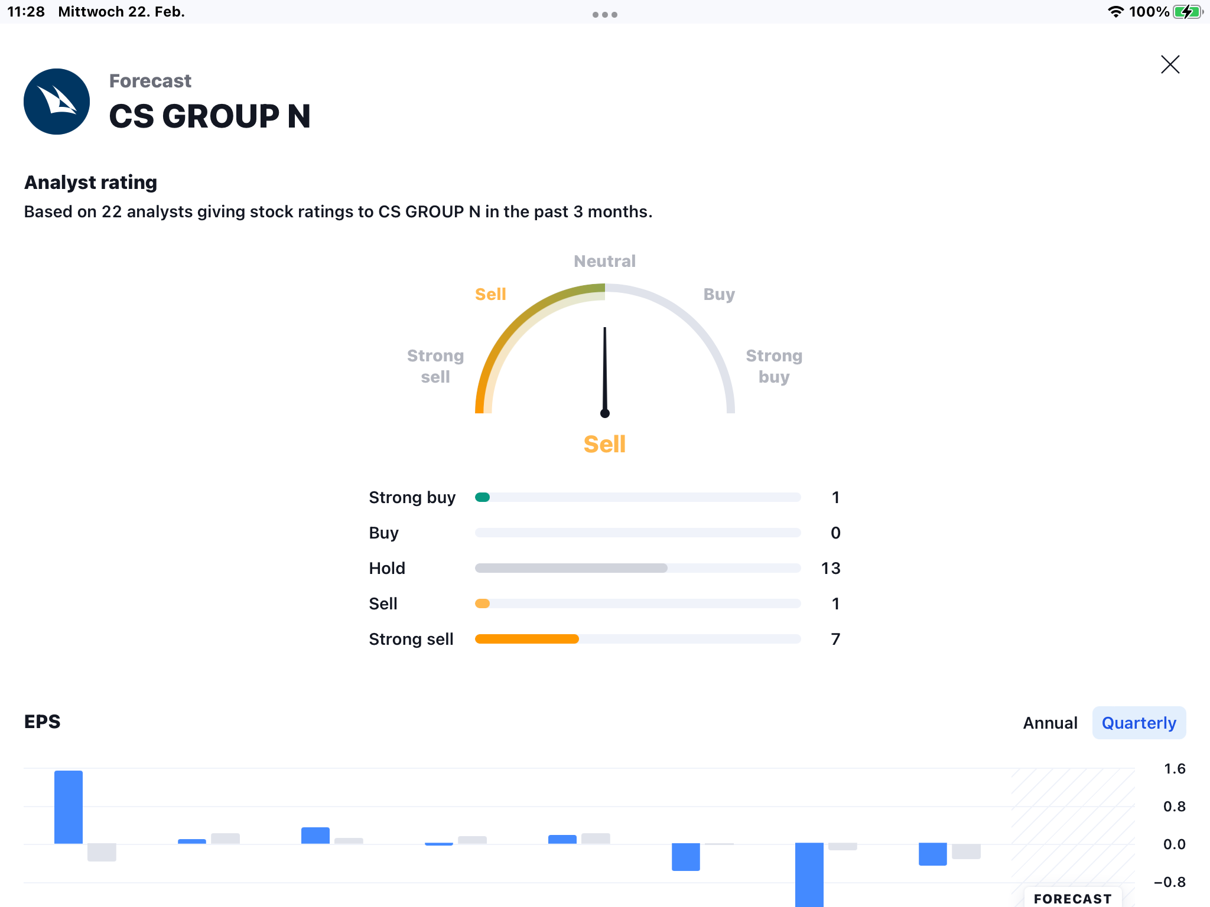Tap the Wi-Fi status icon
Image resolution: width=1210 pixels, height=907 pixels.
pyautogui.click(x=1115, y=12)
